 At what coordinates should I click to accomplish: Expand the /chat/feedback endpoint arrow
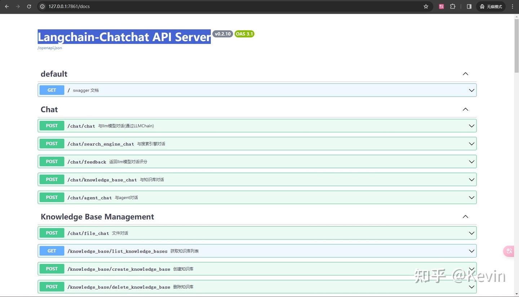pyautogui.click(x=471, y=162)
